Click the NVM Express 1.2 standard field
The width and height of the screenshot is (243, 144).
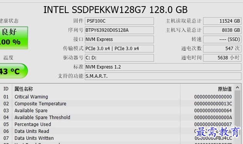pyautogui.click(x=163, y=67)
